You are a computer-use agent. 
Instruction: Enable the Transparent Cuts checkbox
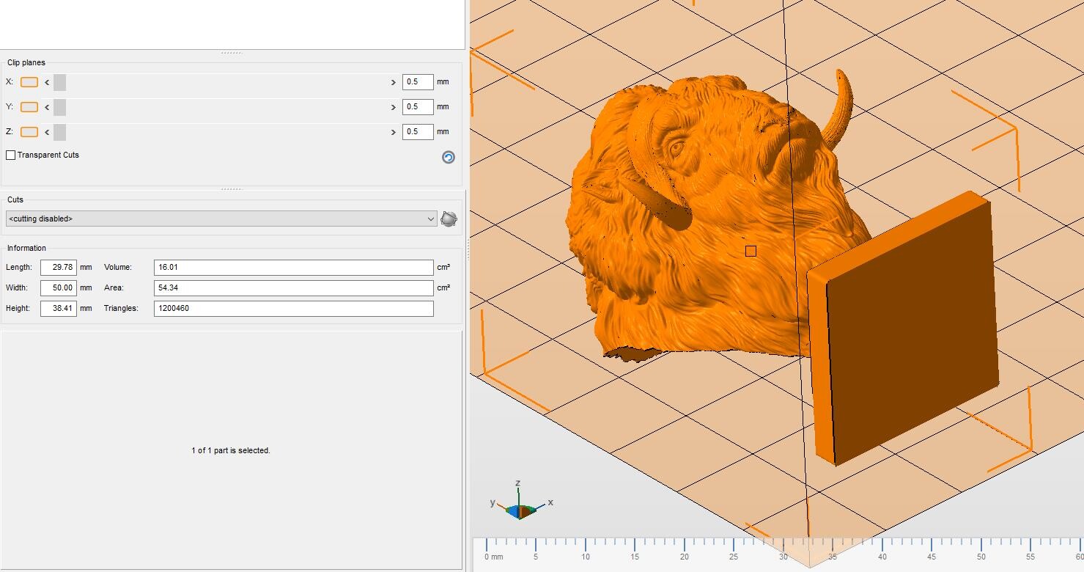click(10, 155)
